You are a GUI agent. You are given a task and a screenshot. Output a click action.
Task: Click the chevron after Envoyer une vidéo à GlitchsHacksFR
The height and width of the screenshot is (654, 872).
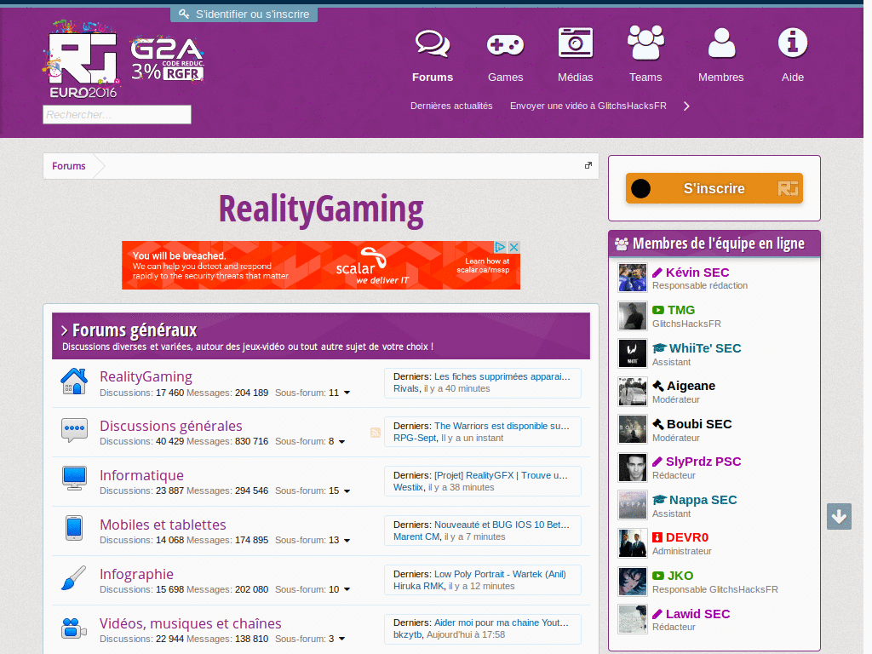point(686,106)
